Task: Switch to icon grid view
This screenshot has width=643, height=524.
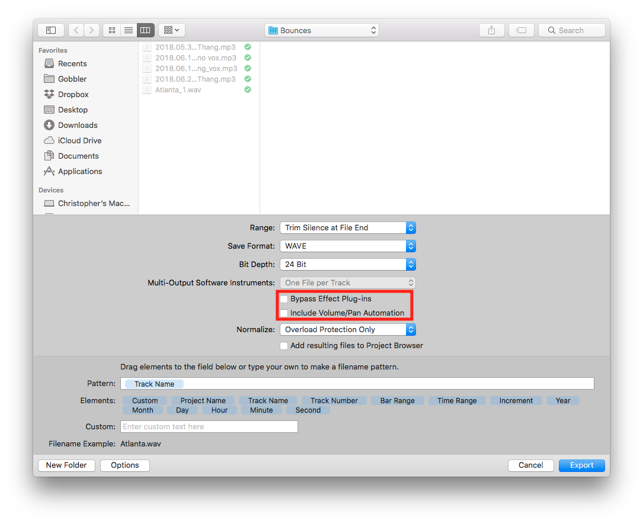Action: 111,30
